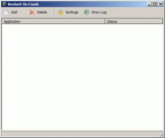Choose the Delete text label in toolbar
The image size is (165, 138).
42,12
